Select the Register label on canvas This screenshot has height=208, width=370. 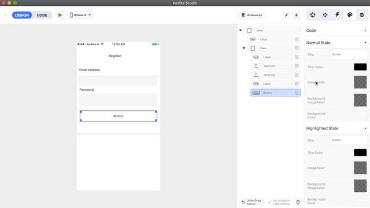(115, 56)
